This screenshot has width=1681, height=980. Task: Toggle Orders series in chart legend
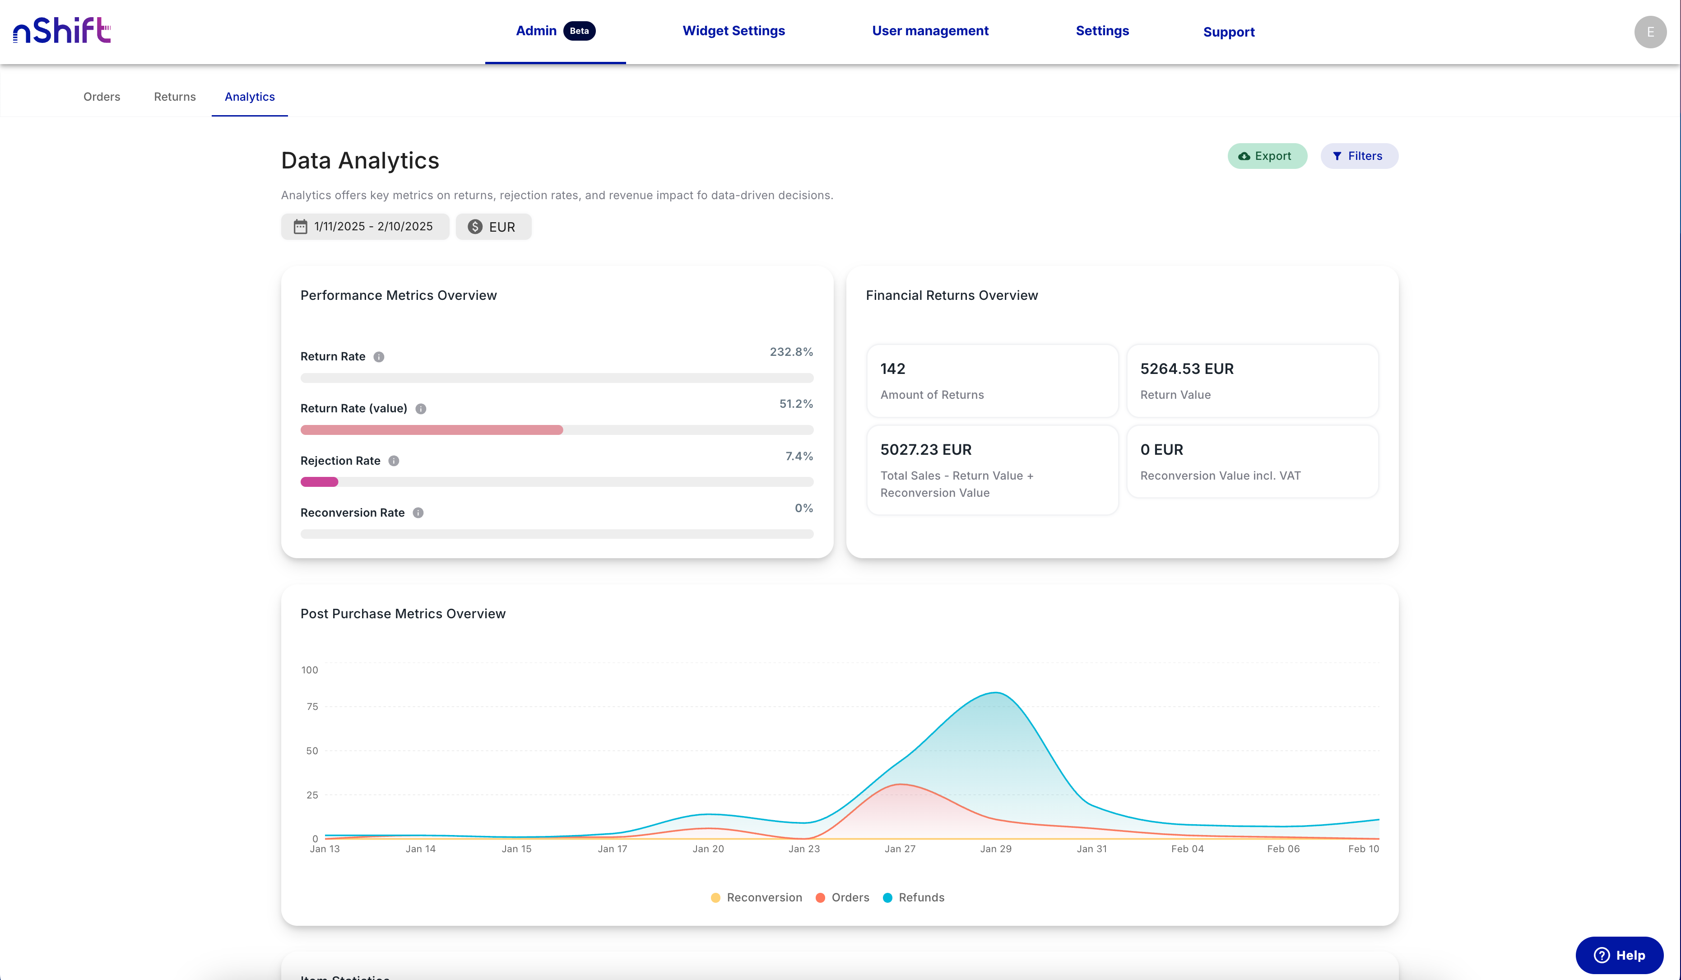[842, 897]
